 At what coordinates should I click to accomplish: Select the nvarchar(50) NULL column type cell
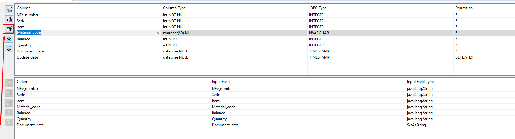(178, 33)
